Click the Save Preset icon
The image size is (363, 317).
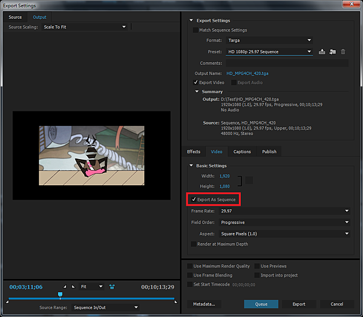322,51
